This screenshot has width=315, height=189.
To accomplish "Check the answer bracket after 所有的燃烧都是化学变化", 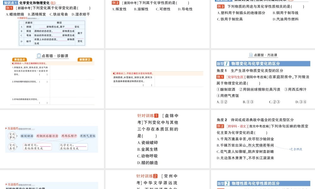I will pos(43,103).
